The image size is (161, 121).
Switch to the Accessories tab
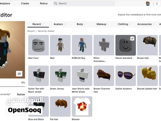pyautogui.click(x=146, y=24)
